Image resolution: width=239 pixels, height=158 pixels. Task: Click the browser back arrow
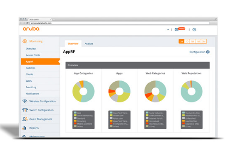tap(21, 23)
